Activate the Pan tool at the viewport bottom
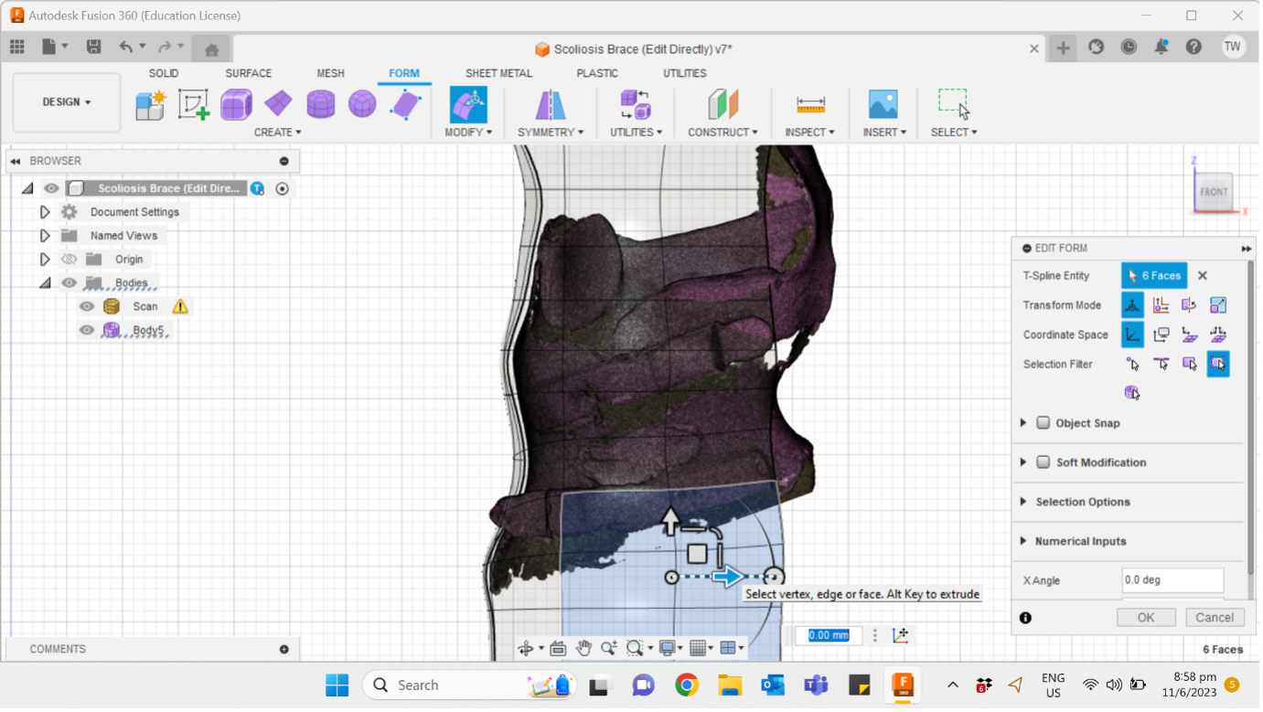 point(584,647)
